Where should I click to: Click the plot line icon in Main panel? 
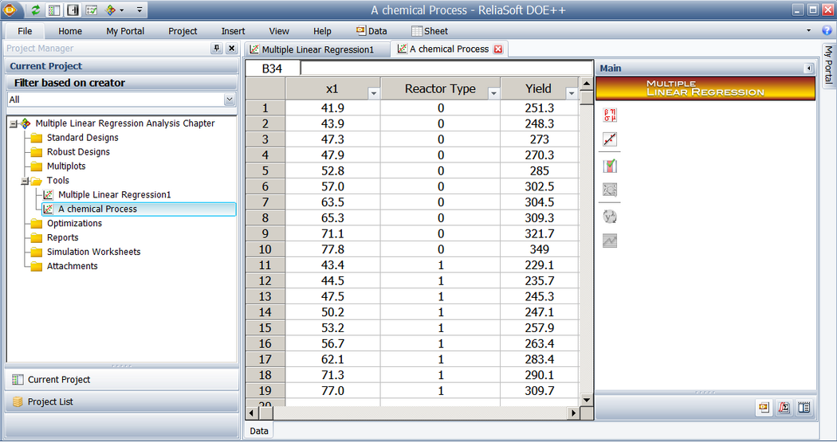coord(610,139)
